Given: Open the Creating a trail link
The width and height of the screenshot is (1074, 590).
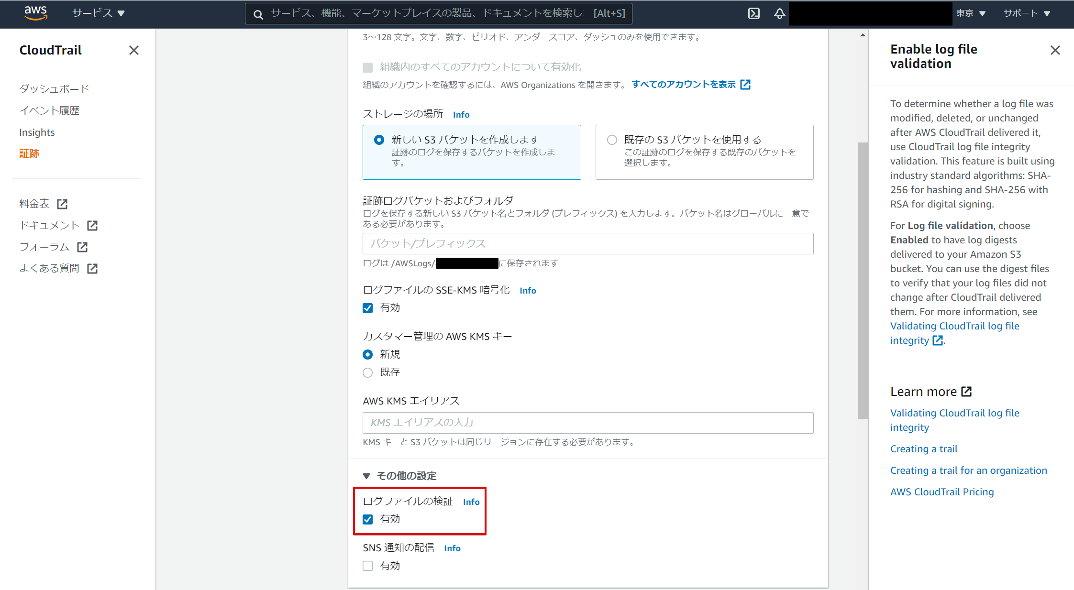Looking at the screenshot, I should (923, 448).
